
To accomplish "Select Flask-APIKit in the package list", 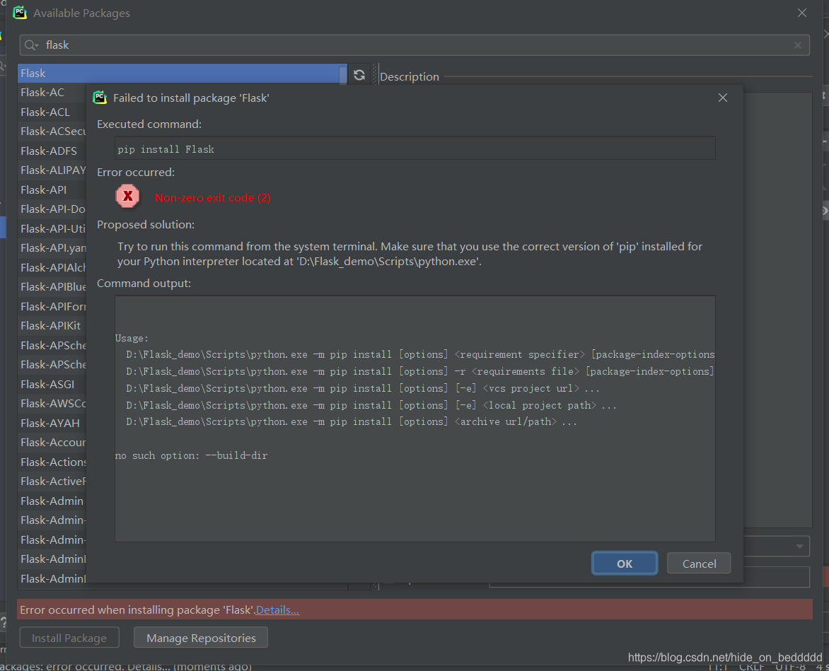I will coord(50,325).
